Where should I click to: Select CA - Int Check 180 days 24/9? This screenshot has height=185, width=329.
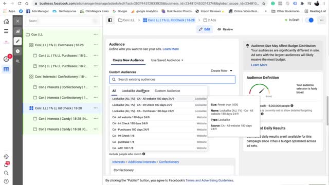point(158,123)
